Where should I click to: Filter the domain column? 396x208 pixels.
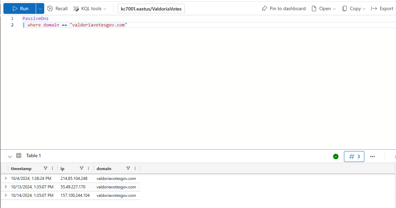point(128,168)
